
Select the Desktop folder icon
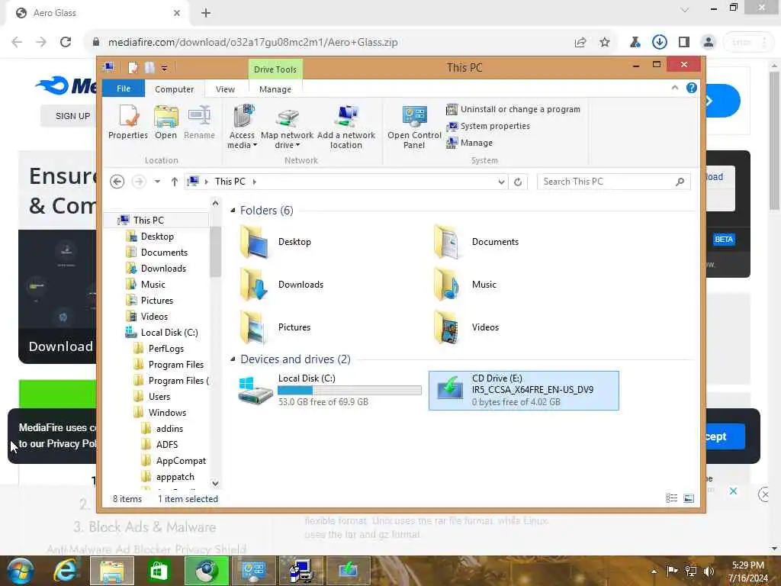pyautogui.click(x=254, y=242)
